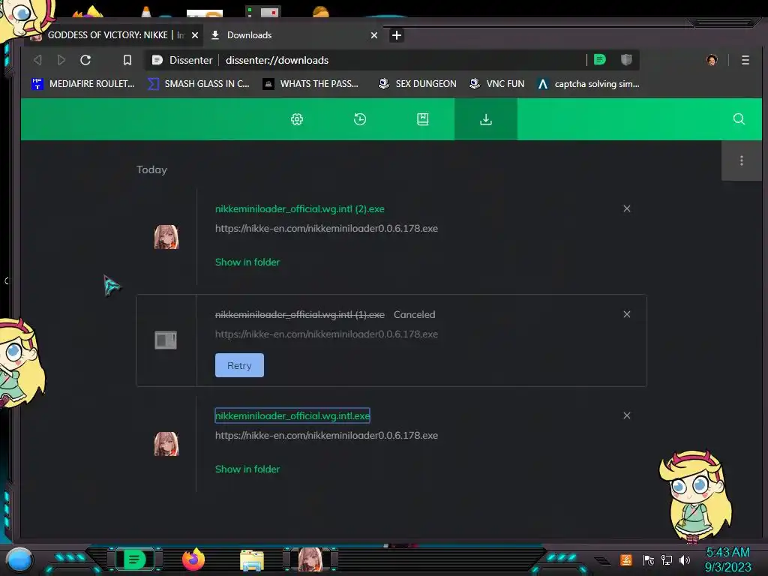Open SMASH GLASS IN C... bookmark

(x=199, y=84)
